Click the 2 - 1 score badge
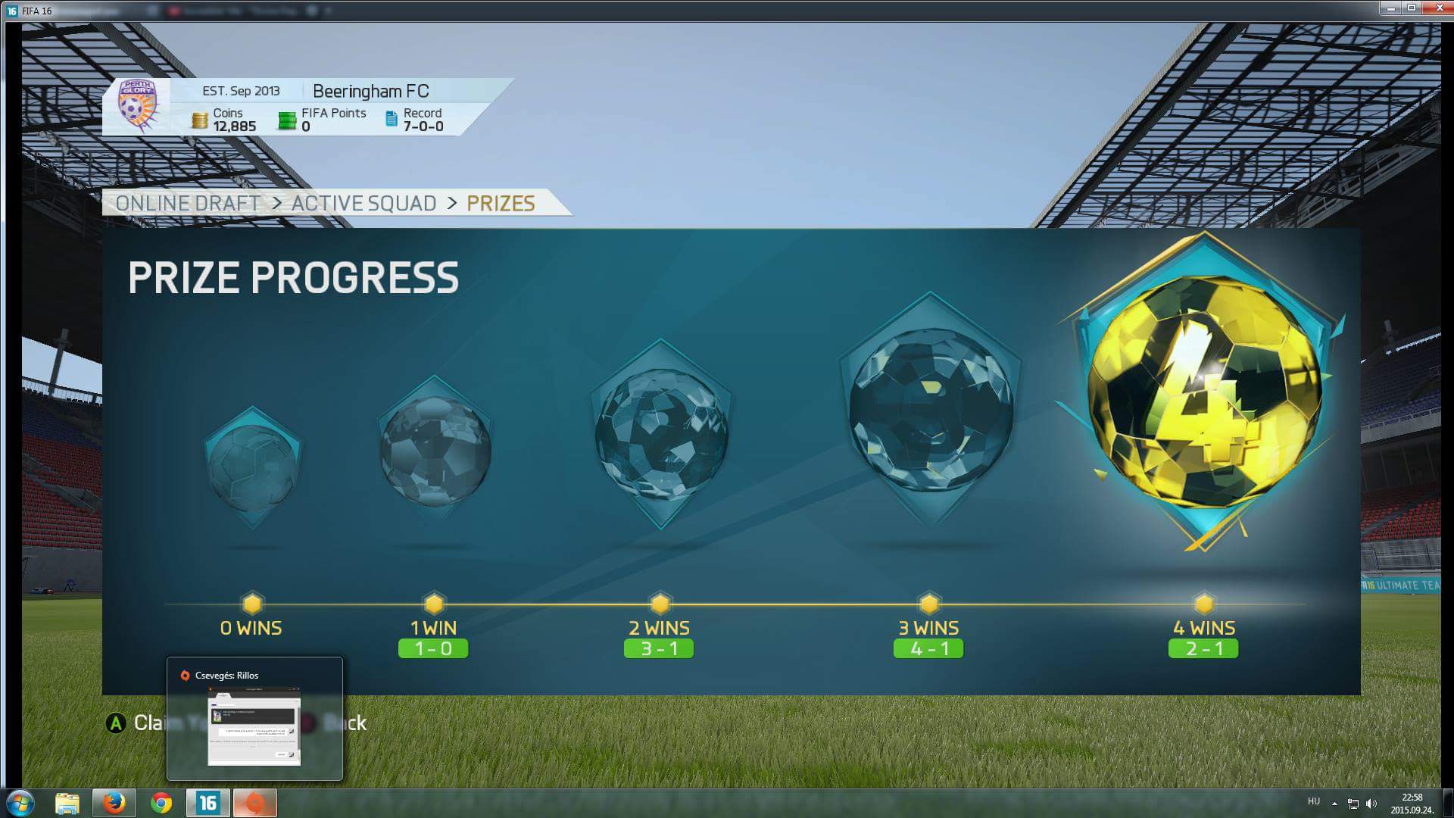This screenshot has height=818, width=1454. click(x=1203, y=649)
